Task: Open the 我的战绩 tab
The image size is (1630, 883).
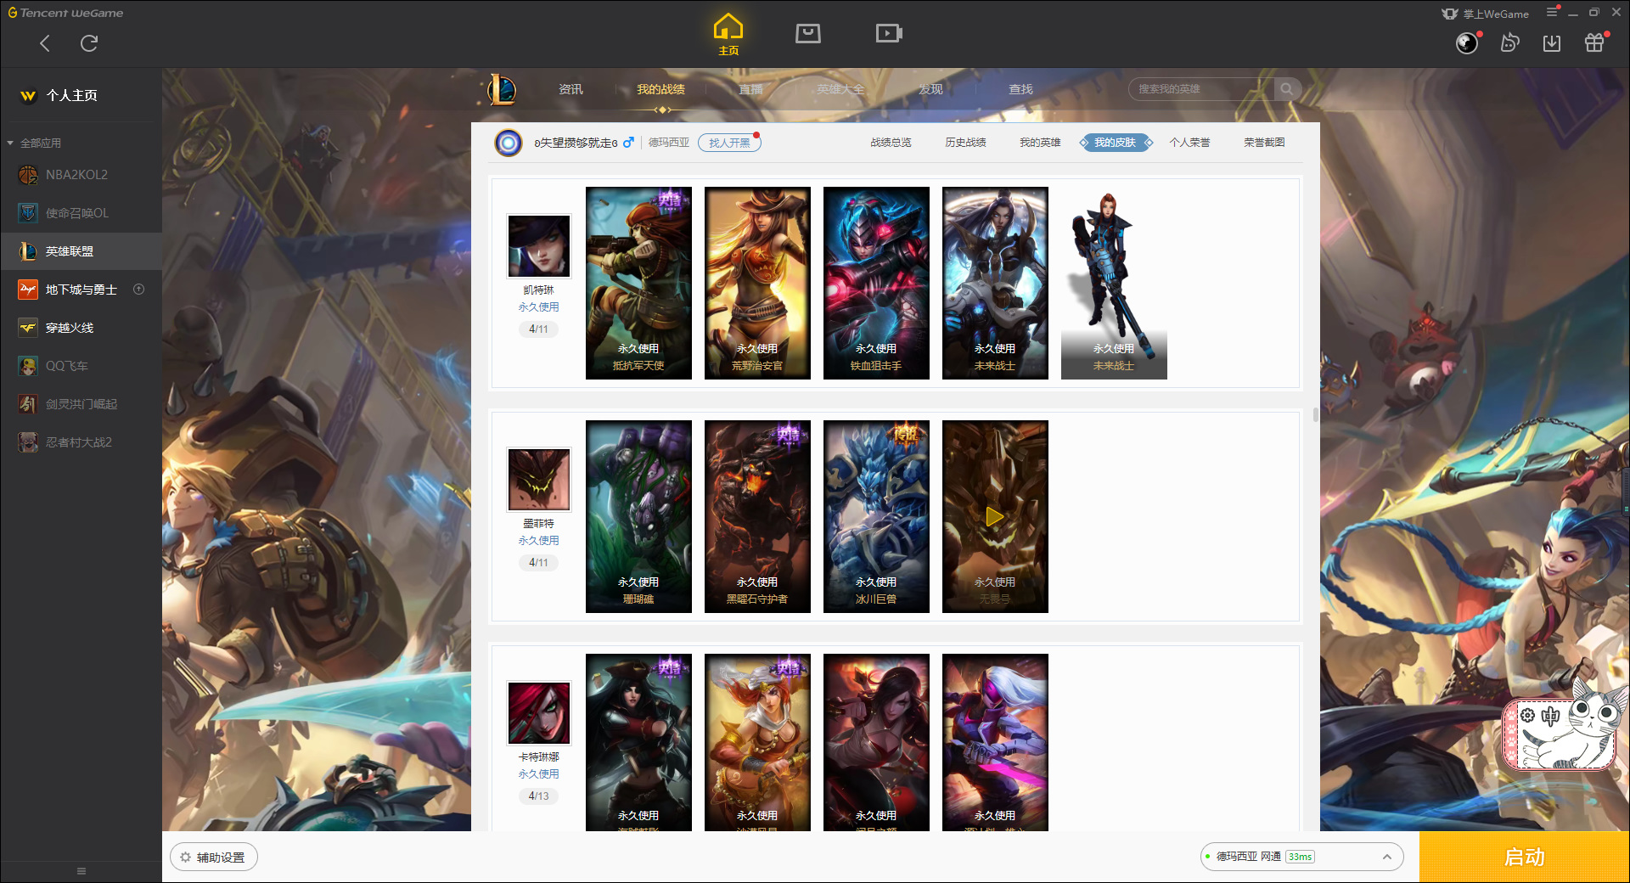Action: click(660, 89)
